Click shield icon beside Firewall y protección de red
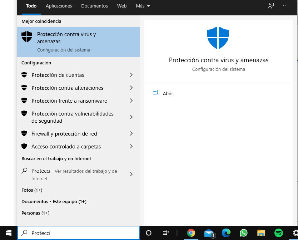This screenshot has width=298, height=240. (24, 133)
